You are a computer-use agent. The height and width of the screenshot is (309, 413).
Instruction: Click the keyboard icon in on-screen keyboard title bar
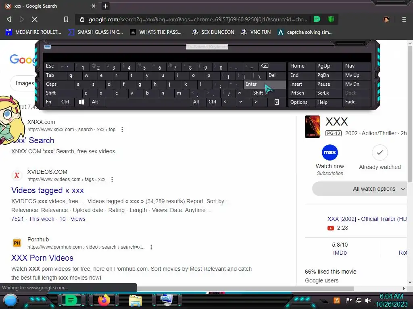pyautogui.click(x=48, y=47)
